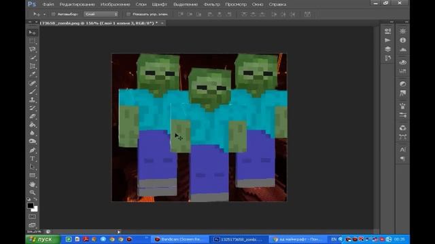
Task: Open the Actions panel play icon
Action: [x=387, y=40]
